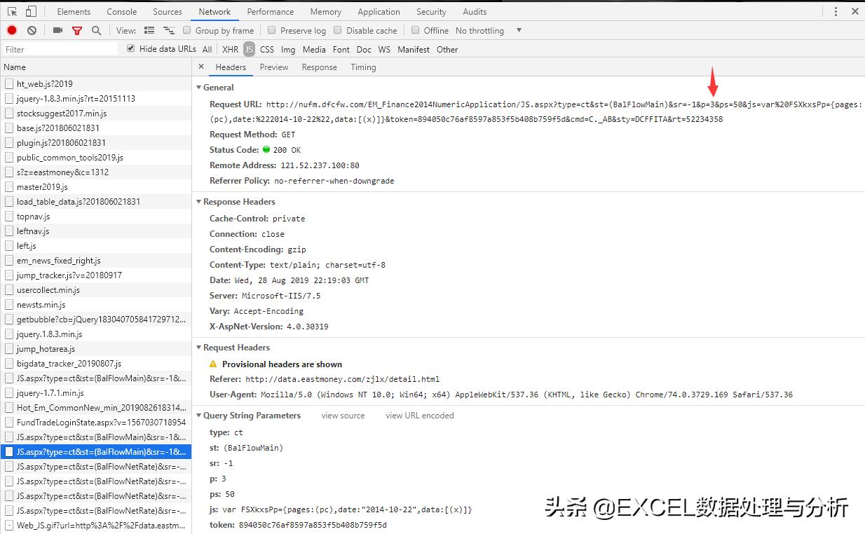This screenshot has height=534, width=865.
Task: Open the network search panel
Action: (x=97, y=29)
